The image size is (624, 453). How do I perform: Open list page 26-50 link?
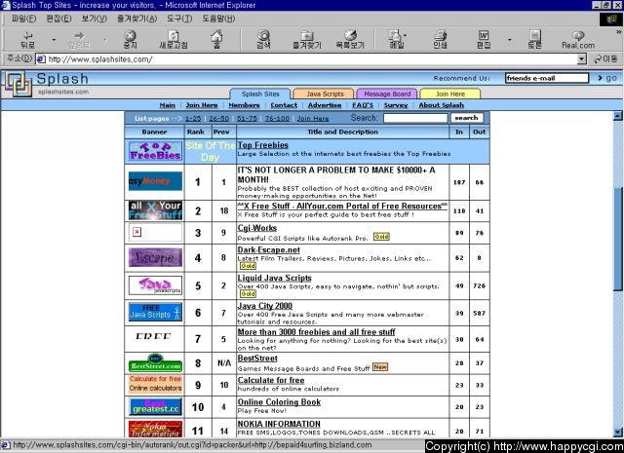218,118
